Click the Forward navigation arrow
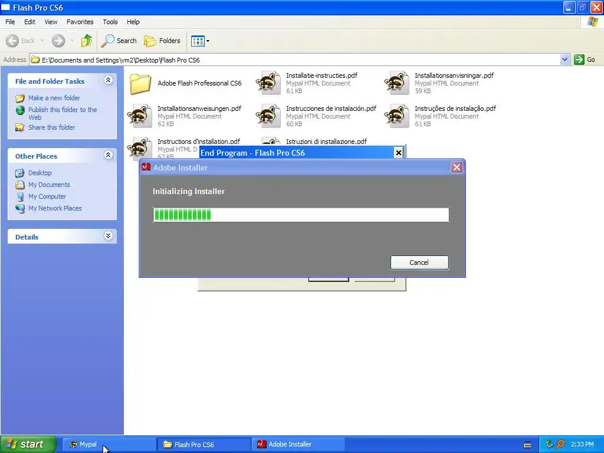The width and height of the screenshot is (604, 453). pos(58,41)
